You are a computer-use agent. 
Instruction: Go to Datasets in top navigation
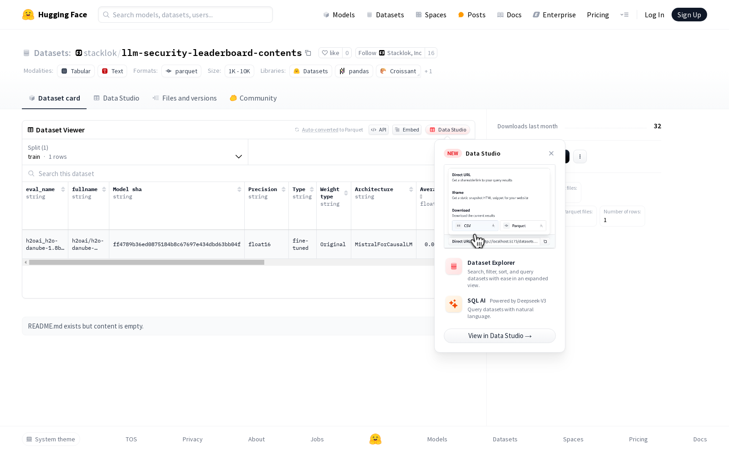(x=385, y=15)
